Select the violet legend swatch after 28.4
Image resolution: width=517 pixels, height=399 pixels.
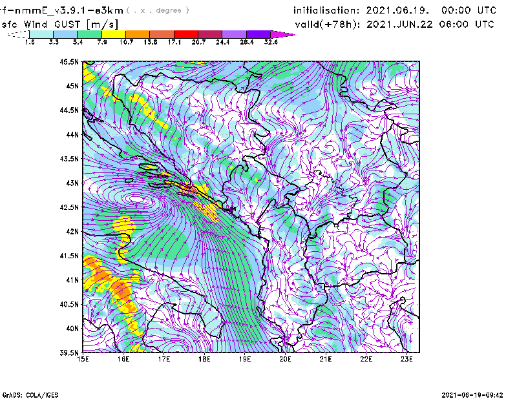click(x=258, y=34)
